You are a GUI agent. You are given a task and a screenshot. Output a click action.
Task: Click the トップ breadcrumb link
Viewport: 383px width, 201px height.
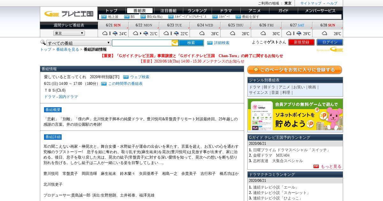tap(46, 49)
